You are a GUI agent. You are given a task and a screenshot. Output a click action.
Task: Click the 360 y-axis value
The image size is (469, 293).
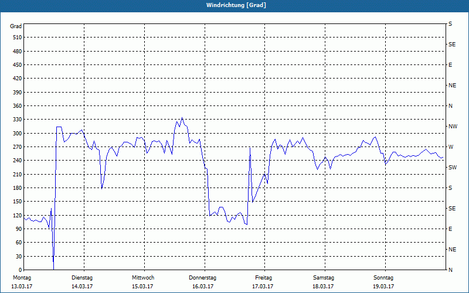[18, 106]
